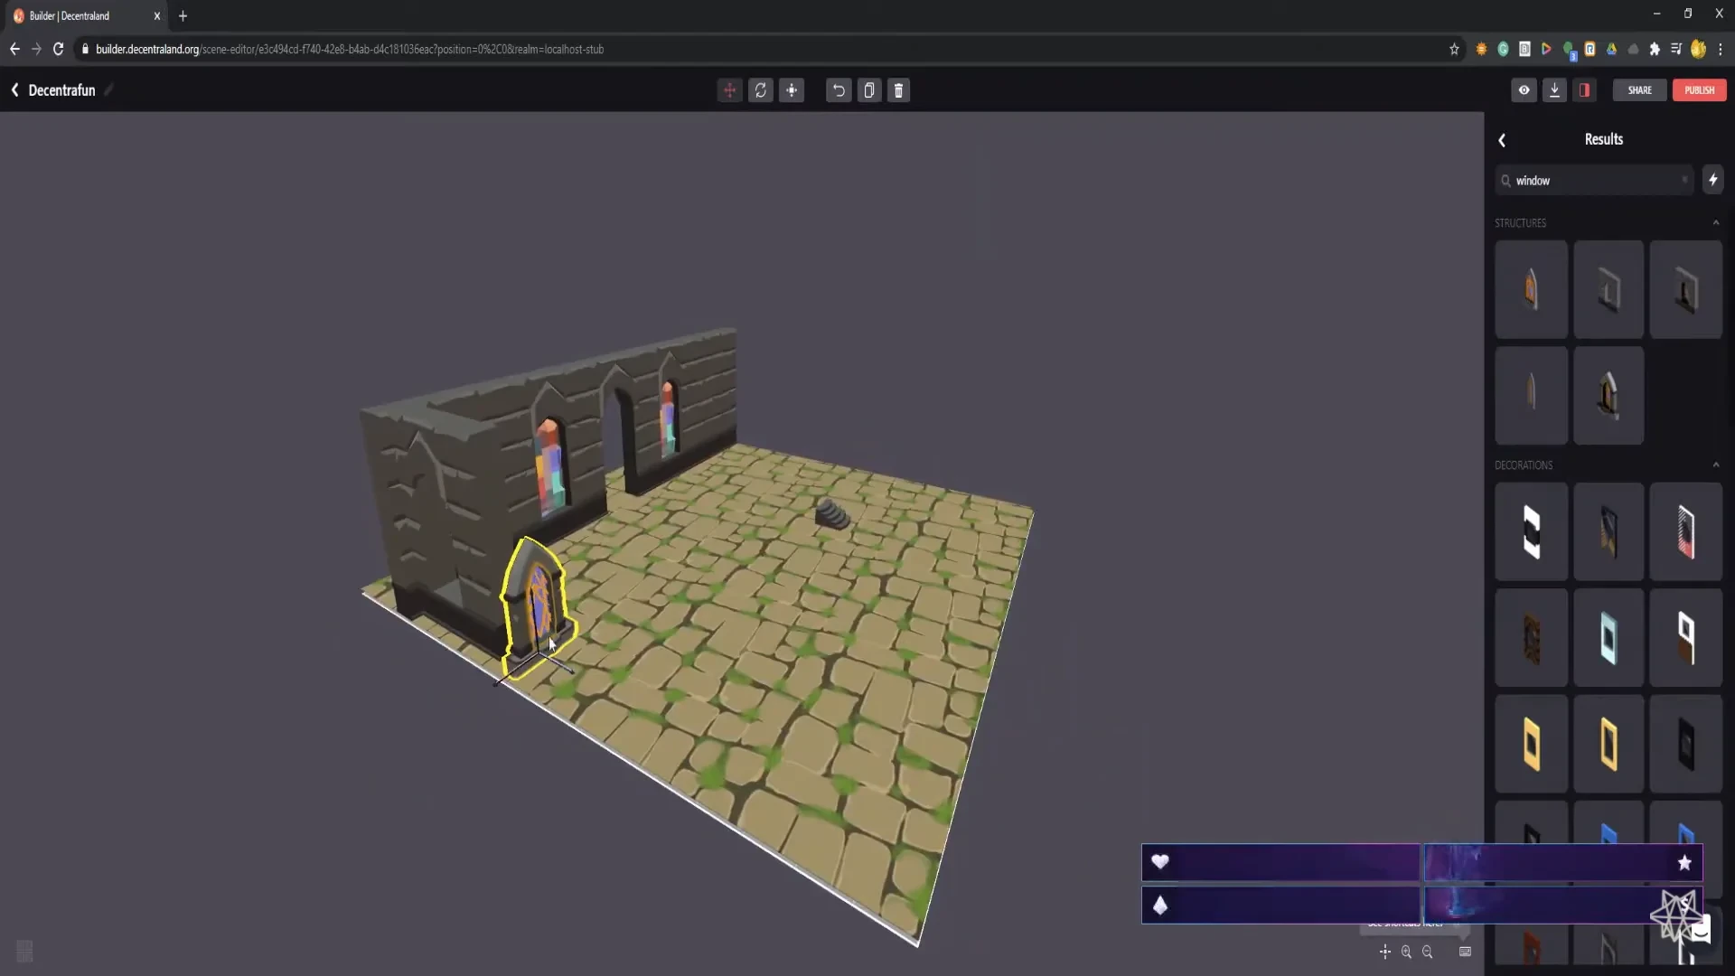Select the yellow window frame decoration thumbnail
The height and width of the screenshot is (976, 1735).
click(1531, 744)
